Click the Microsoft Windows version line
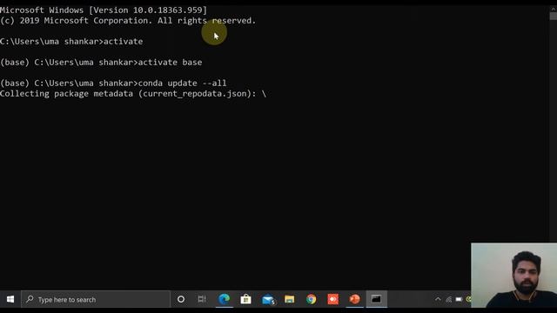The width and height of the screenshot is (557, 313). (x=104, y=10)
